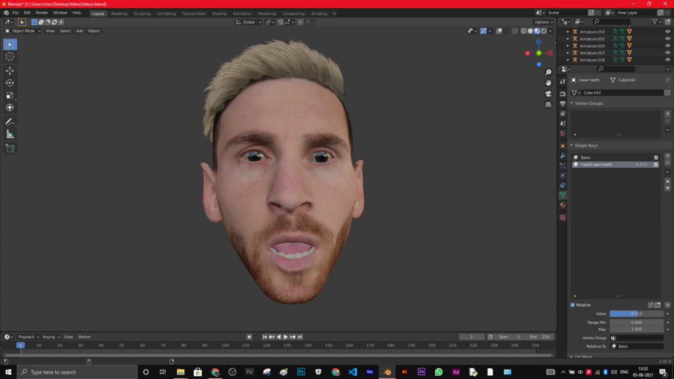Select the Scale tool

pyautogui.click(x=10, y=95)
